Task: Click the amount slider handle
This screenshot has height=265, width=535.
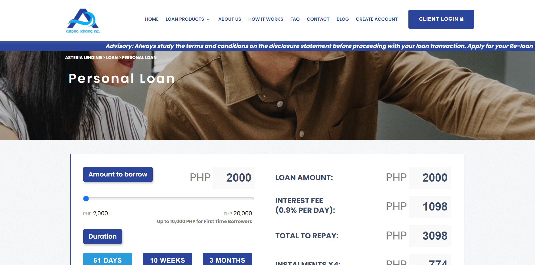Action: tap(86, 199)
